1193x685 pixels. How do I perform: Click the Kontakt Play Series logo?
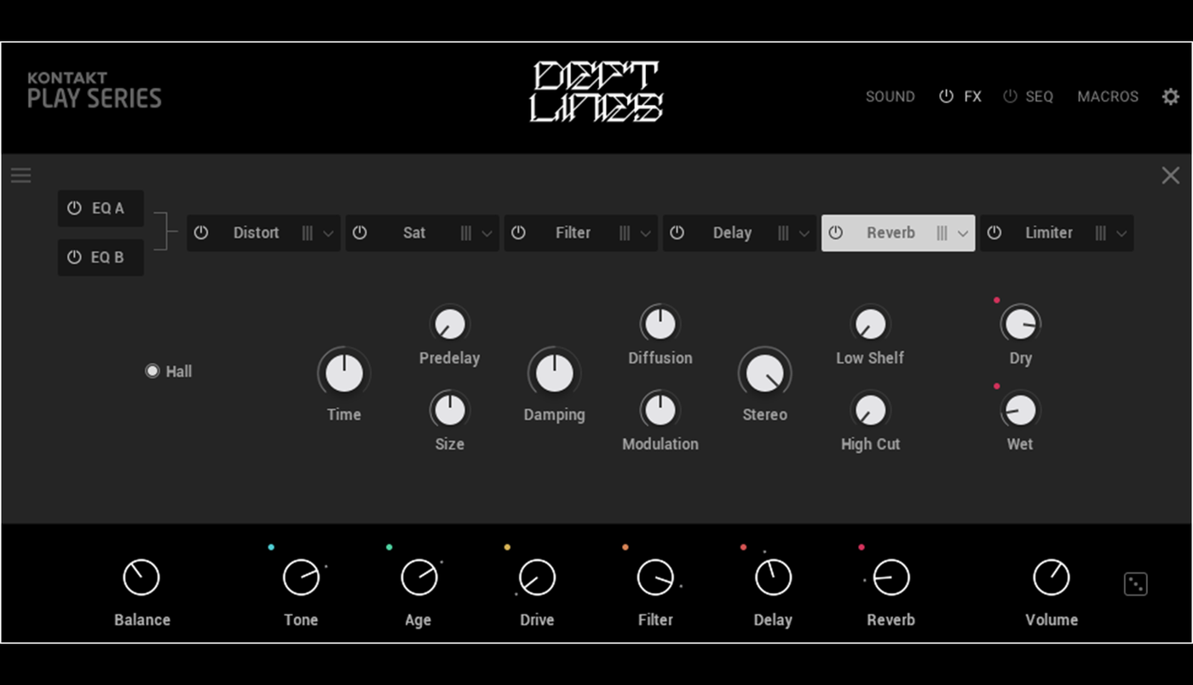pos(95,90)
